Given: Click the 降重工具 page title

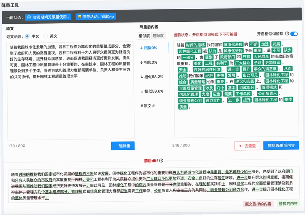Looking at the screenshot, I should tap(10, 5).
